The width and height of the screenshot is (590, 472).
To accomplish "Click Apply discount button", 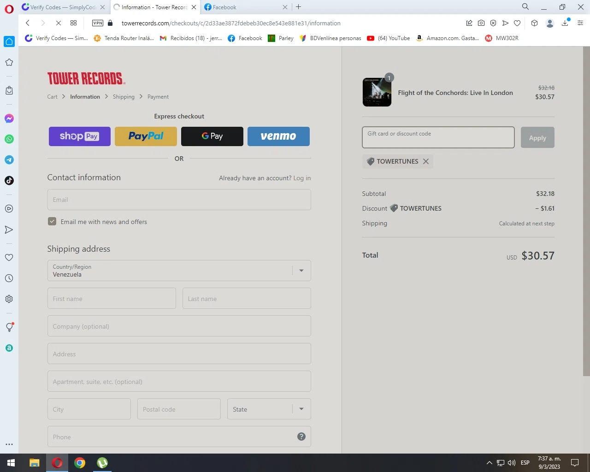I will (x=537, y=137).
